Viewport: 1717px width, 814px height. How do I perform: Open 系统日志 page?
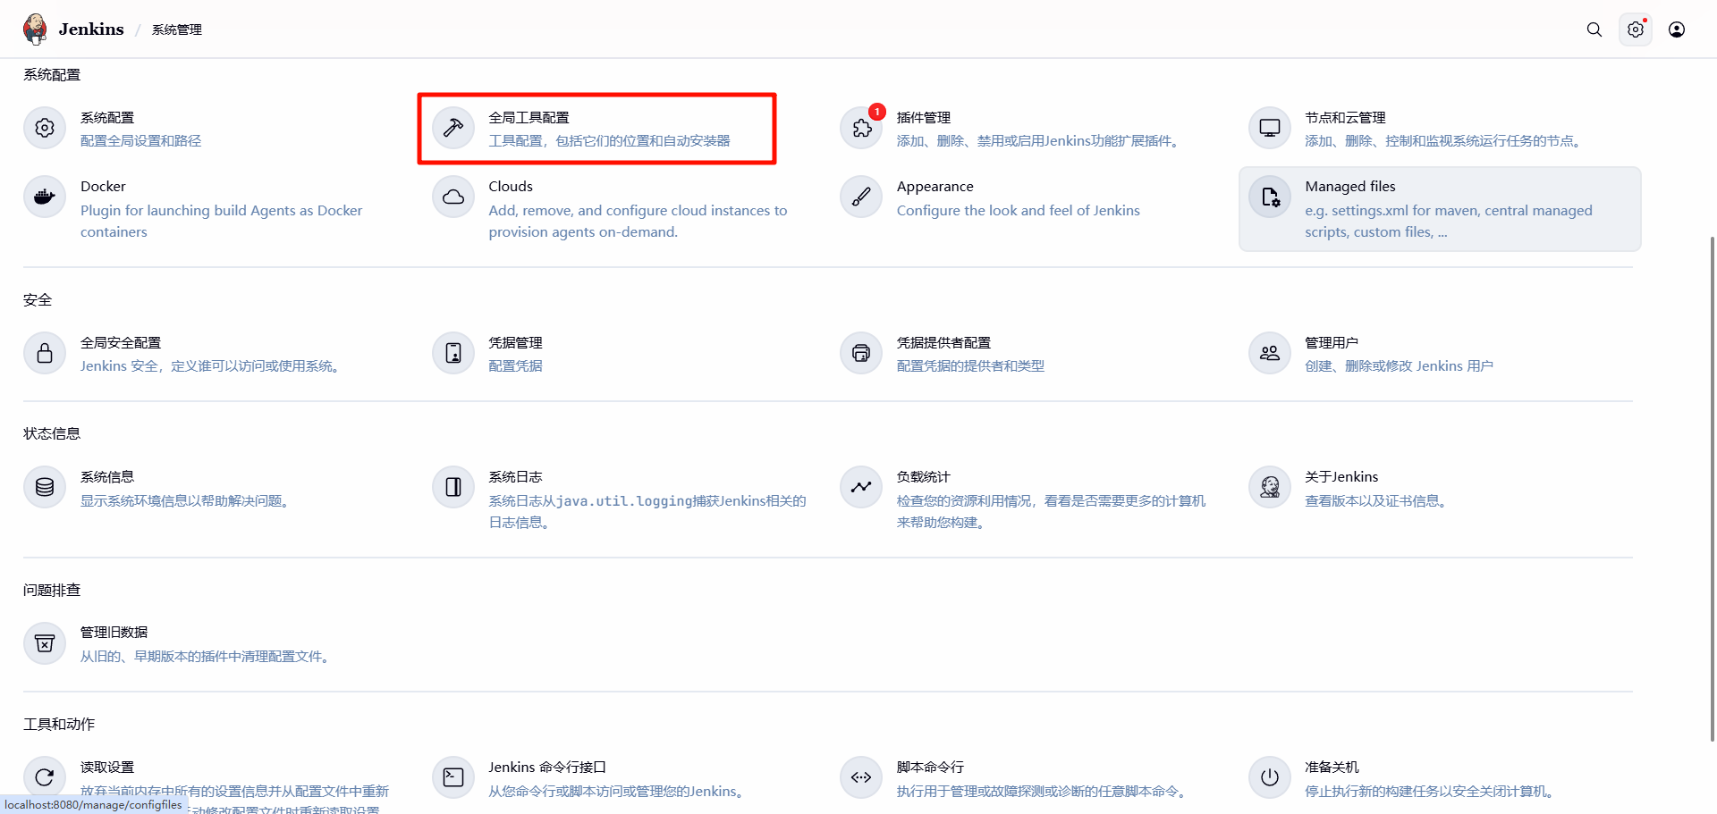click(x=515, y=477)
